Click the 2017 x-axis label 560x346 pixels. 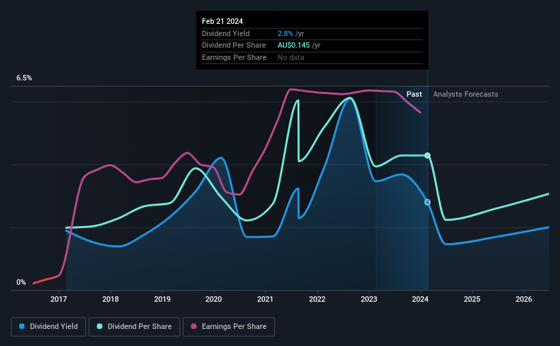tap(59, 299)
